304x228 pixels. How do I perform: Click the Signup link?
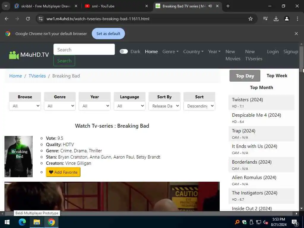point(291,52)
